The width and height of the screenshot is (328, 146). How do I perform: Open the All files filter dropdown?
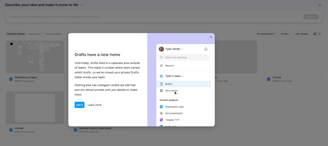click(x=286, y=34)
